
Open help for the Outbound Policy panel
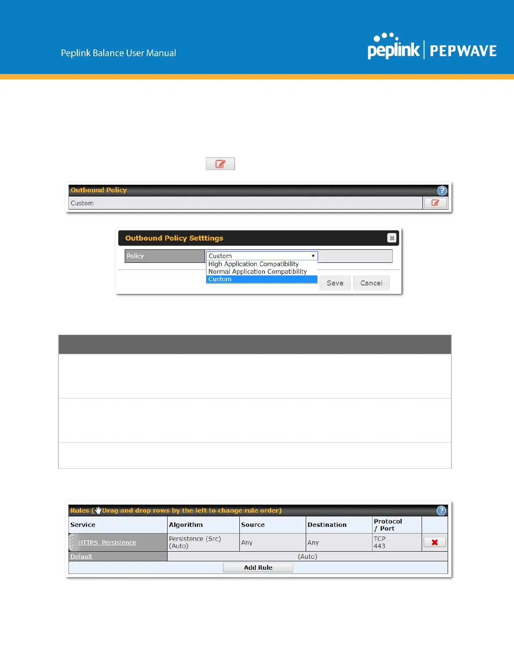pyautogui.click(x=442, y=191)
